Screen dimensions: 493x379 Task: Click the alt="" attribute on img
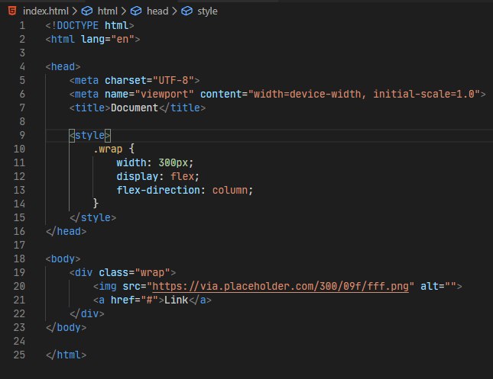[x=438, y=286]
